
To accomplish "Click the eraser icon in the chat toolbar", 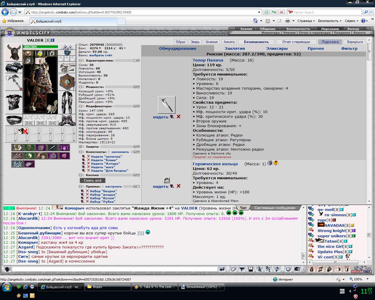I will point(233,269).
